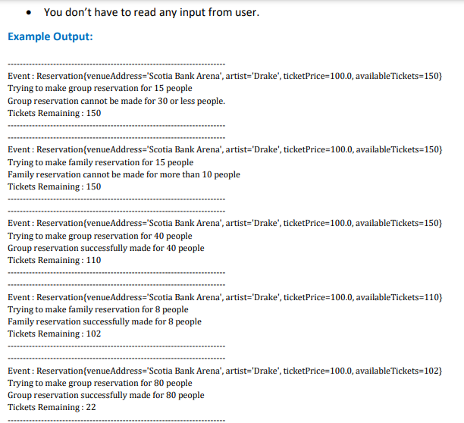Click the bullet 'You don't have to read any input'

[152, 12]
